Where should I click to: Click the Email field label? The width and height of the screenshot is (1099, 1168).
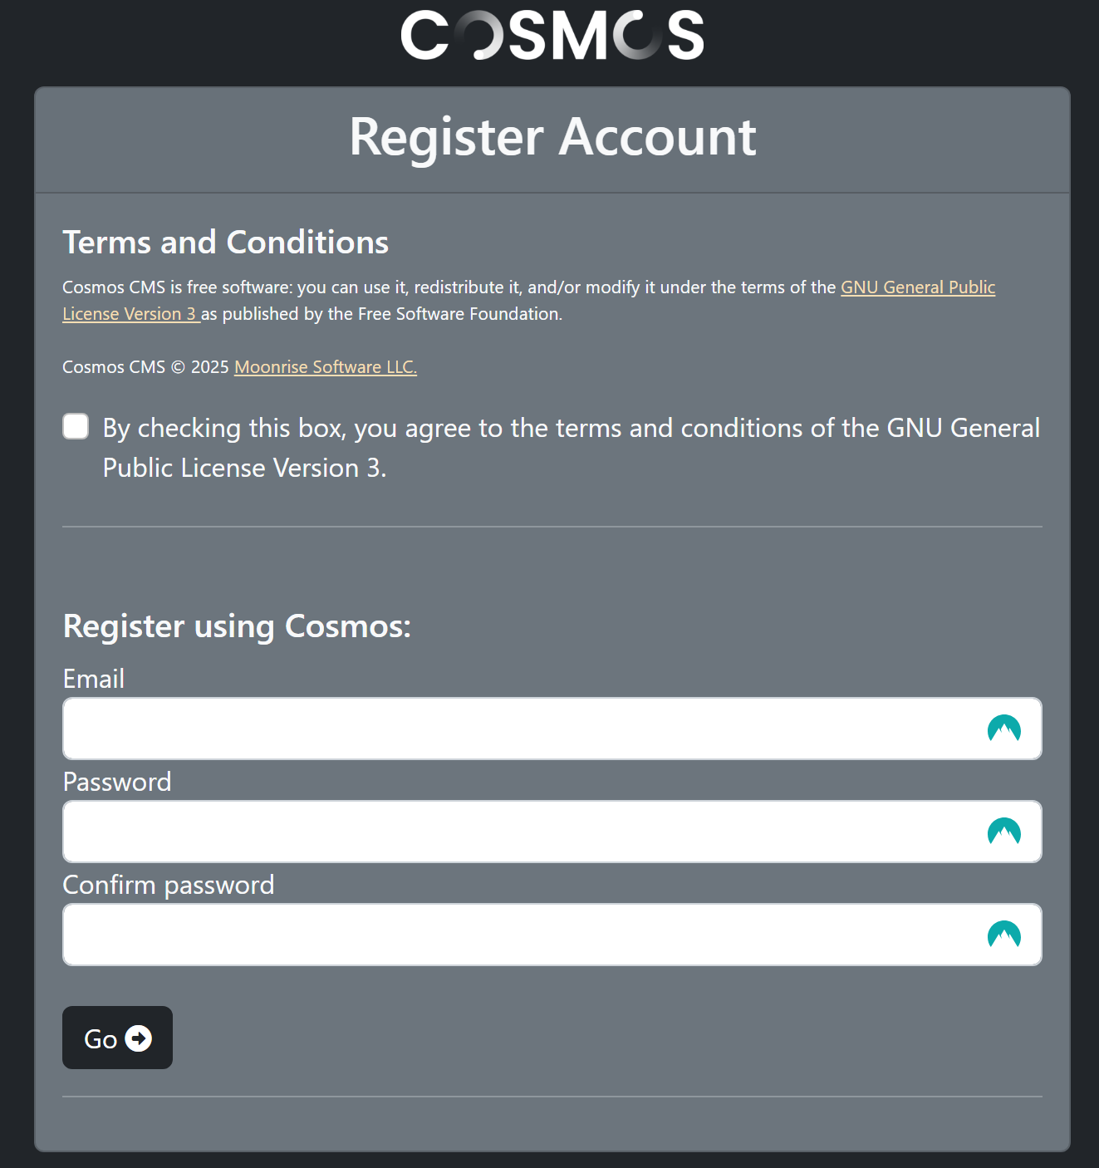coord(94,679)
